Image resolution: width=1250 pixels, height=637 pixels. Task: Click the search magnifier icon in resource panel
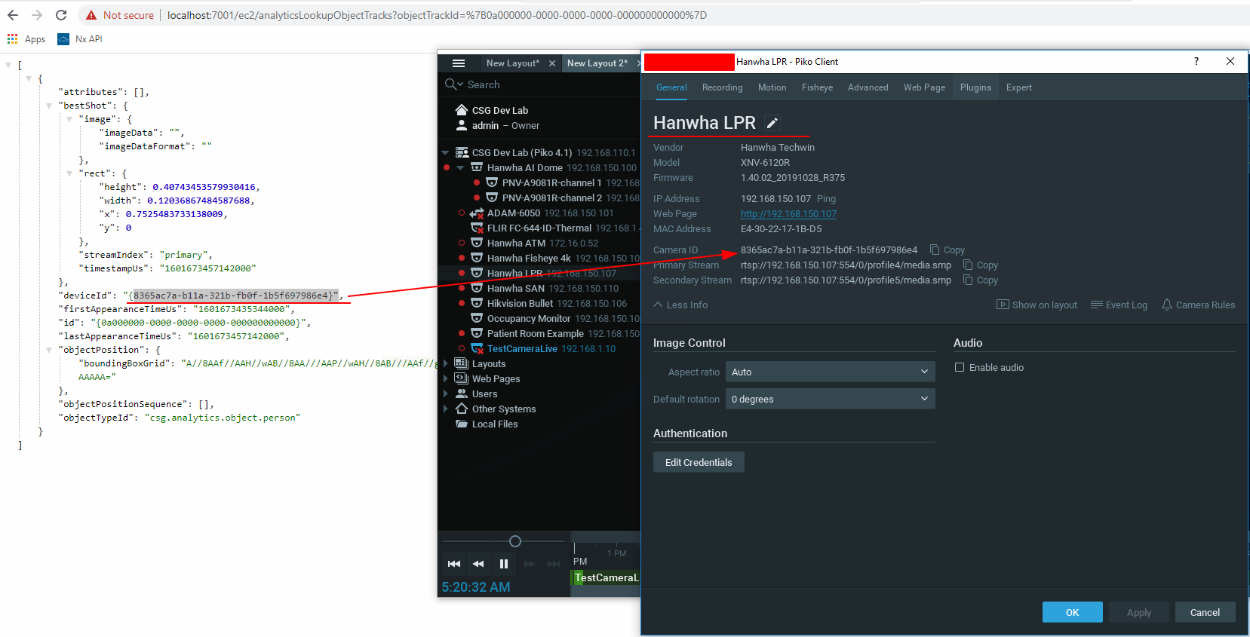[x=450, y=84]
